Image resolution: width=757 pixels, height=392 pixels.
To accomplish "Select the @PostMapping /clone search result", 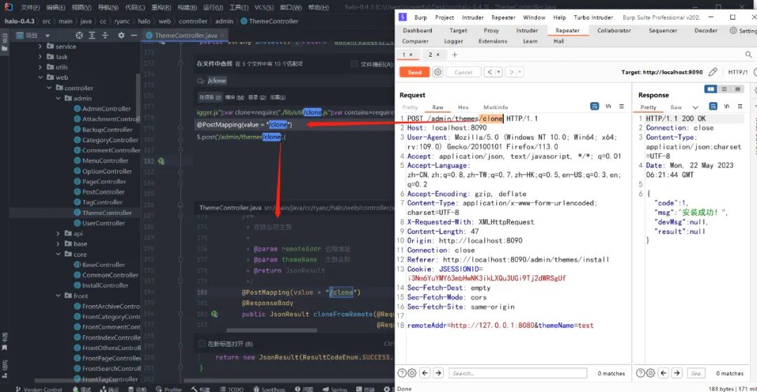I will pos(294,125).
